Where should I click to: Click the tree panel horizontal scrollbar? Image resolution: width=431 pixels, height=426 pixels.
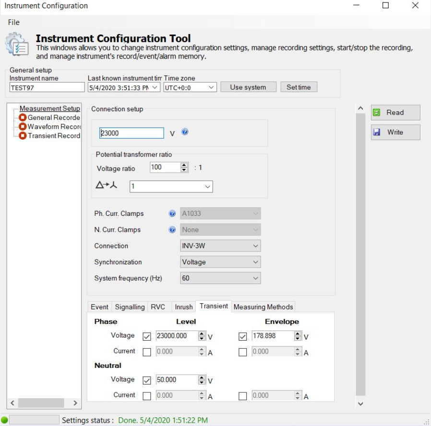pos(41,403)
